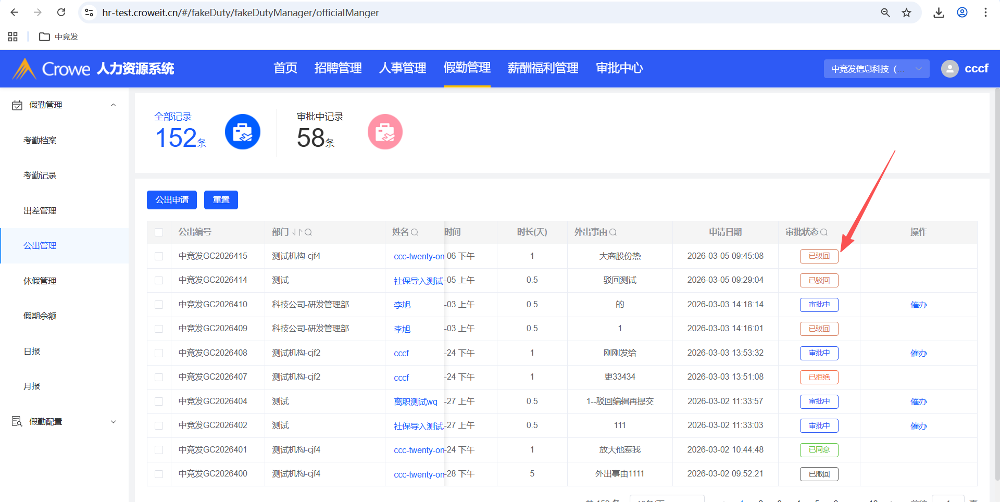Viewport: 1000px width, 502px height.
Task: Click search icon in 审批状态 column header
Action: (824, 232)
